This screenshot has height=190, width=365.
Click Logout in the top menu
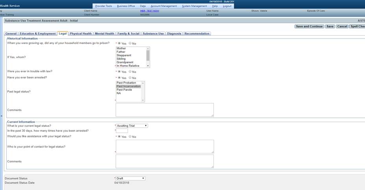(227, 6)
